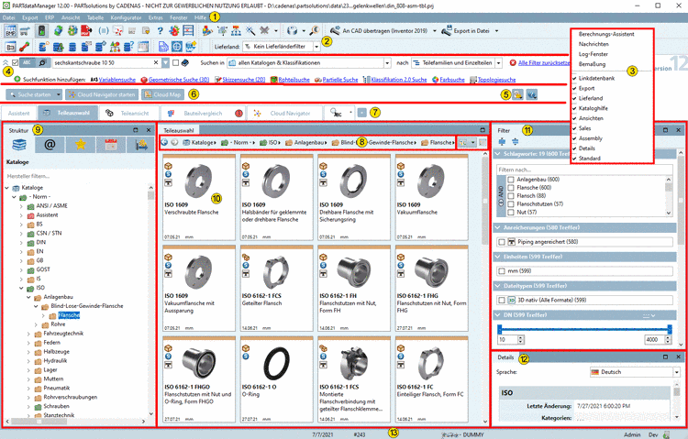Click the BMP export icon in toolbar
This screenshot has width=688, height=439.
[10, 30]
